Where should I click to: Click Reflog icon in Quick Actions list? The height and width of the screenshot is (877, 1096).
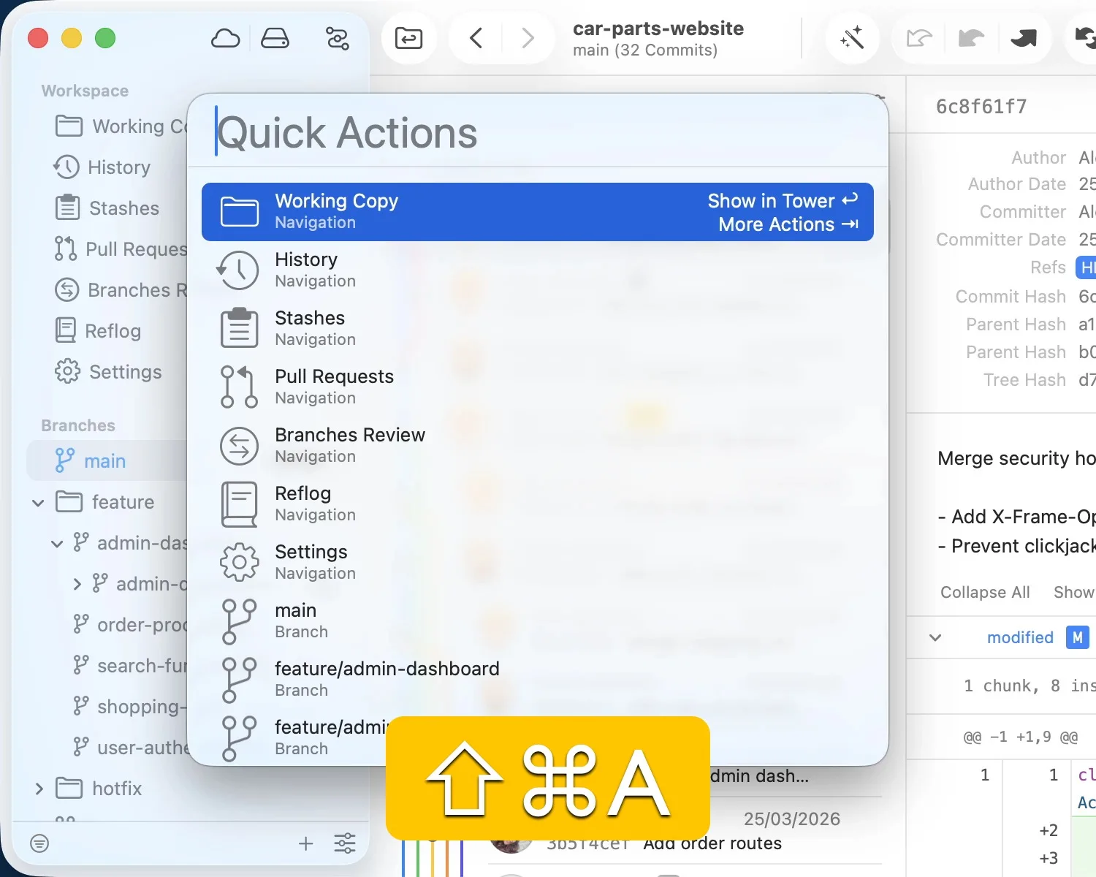click(239, 504)
